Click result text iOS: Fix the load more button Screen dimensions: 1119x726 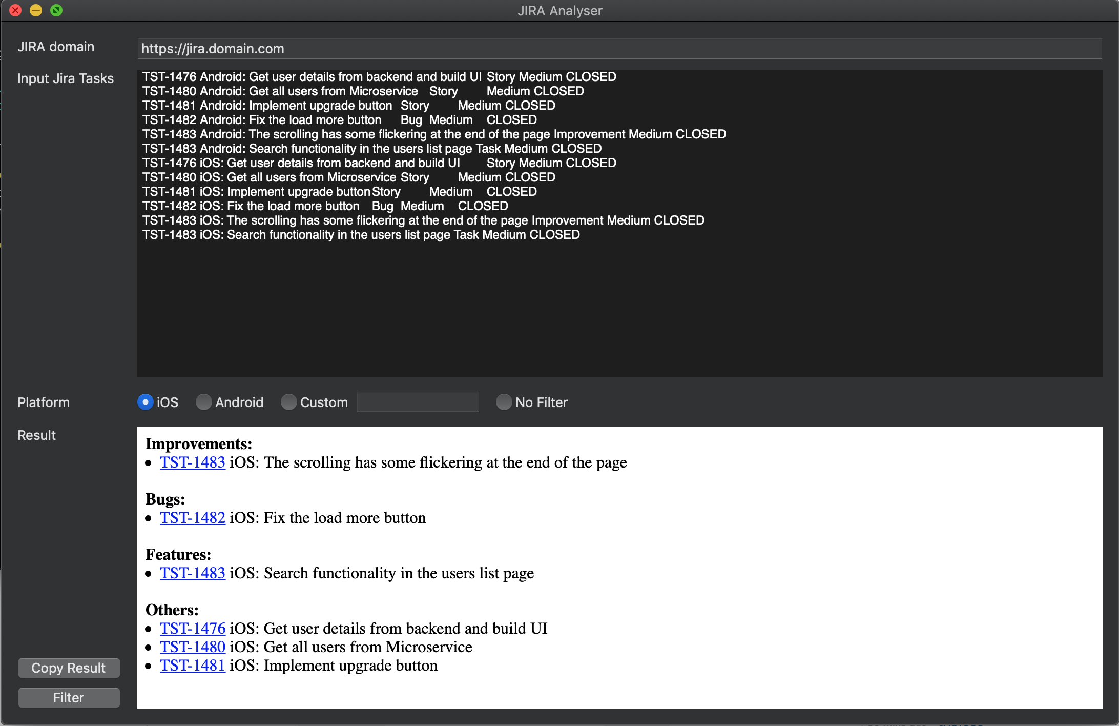(x=328, y=518)
